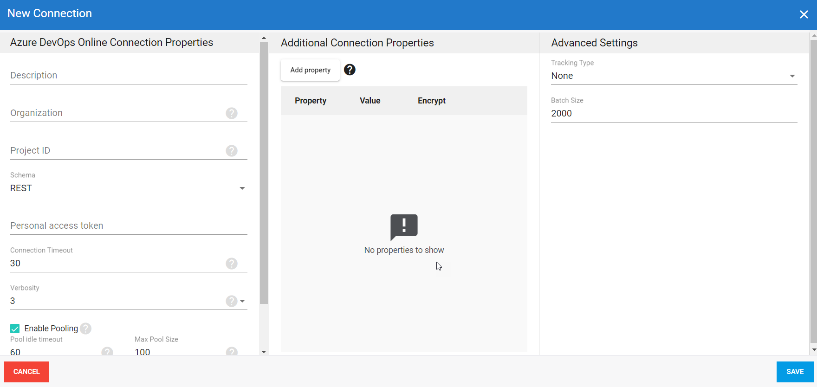The image size is (817, 387).
Task: Click the Connection Timeout help icon
Action: (232, 264)
